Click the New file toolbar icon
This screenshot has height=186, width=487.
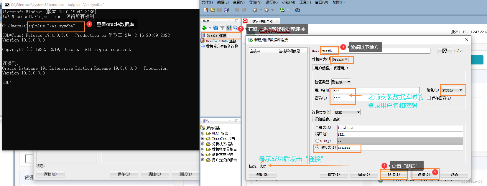tap(206, 10)
